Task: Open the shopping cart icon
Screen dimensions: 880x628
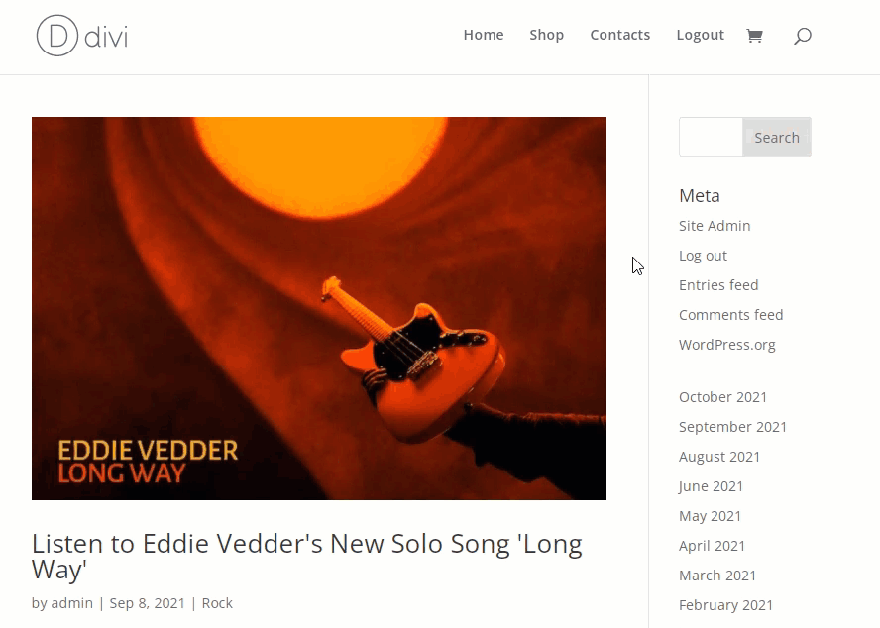Action: [754, 36]
